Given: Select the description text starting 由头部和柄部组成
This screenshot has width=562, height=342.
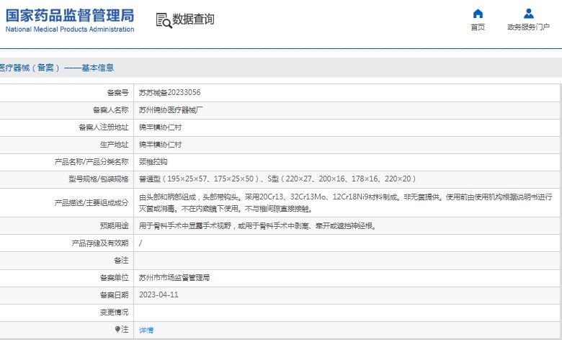Looking at the screenshot, I should click(346, 203).
